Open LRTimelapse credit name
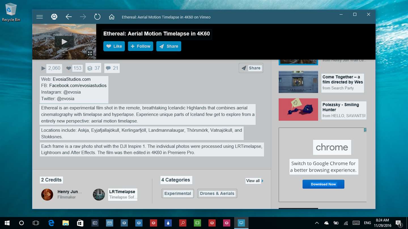 122,192
